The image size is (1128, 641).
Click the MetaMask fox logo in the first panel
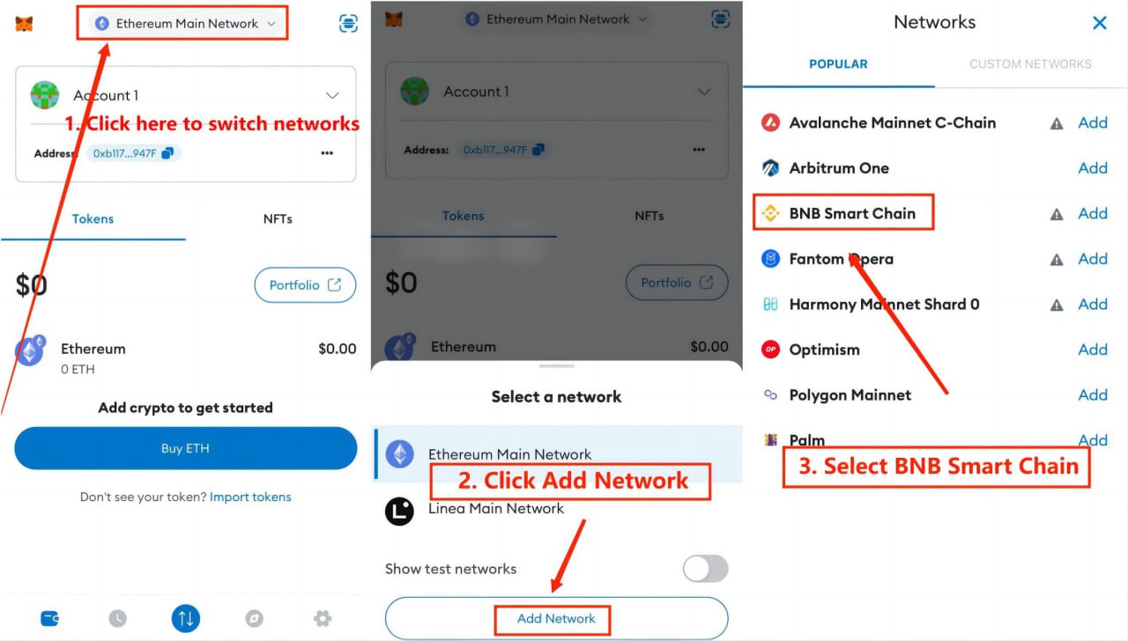(24, 24)
